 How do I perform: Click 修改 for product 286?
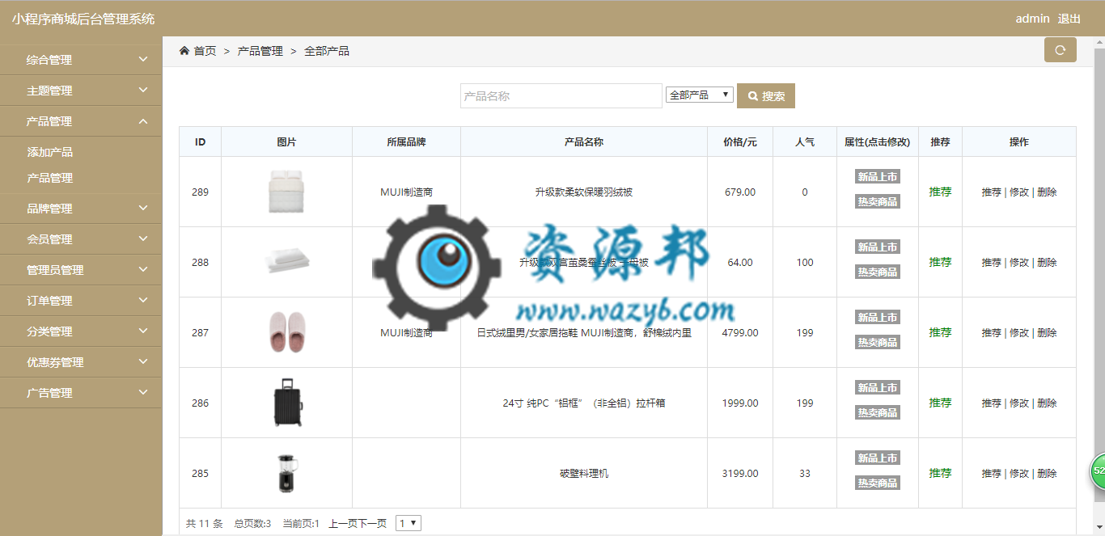tap(1019, 403)
